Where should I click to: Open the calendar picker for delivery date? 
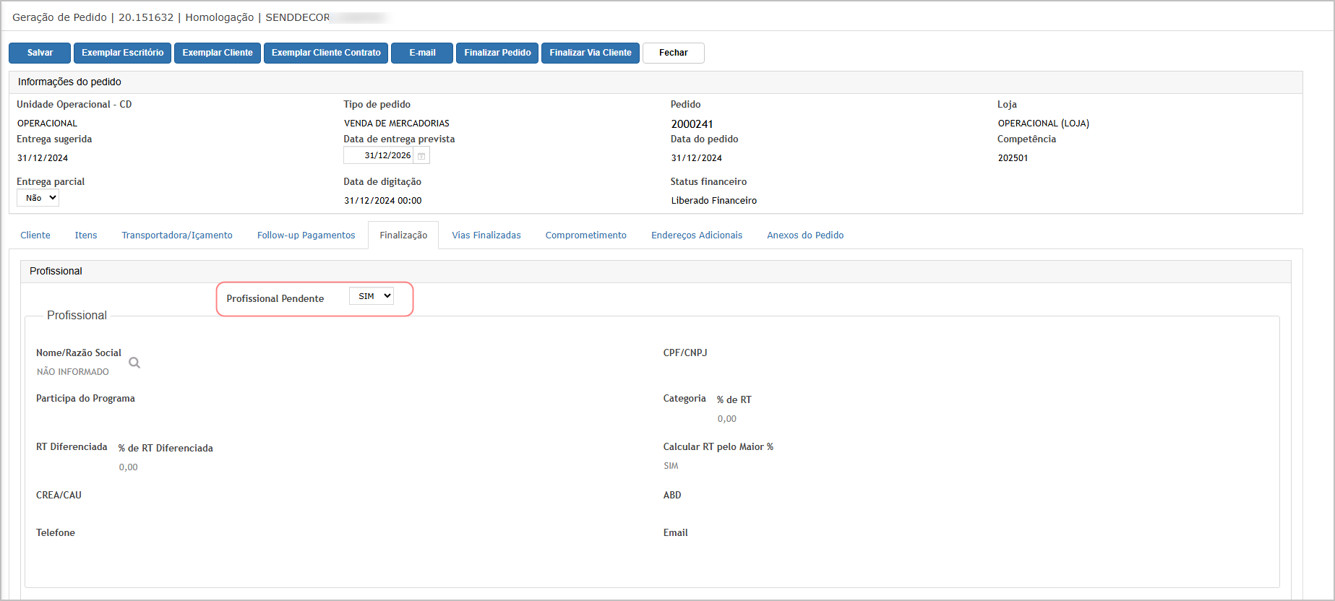pos(421,156)
